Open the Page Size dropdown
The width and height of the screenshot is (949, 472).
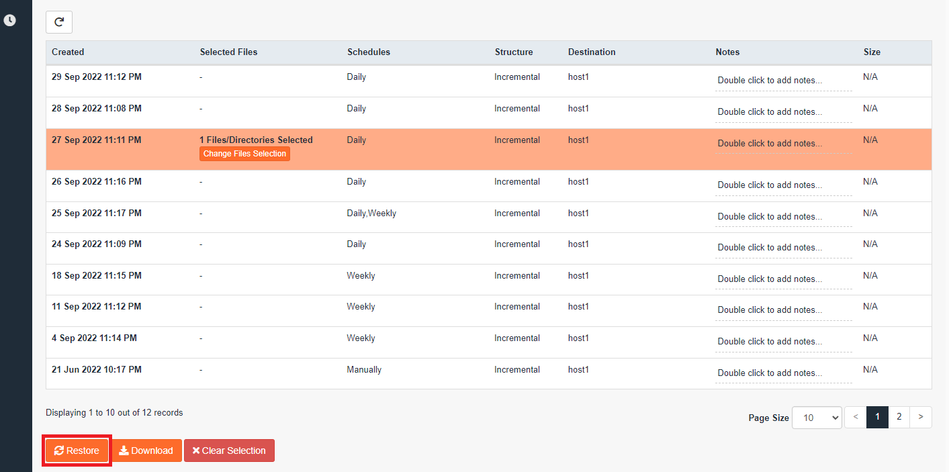click(817, 417)
